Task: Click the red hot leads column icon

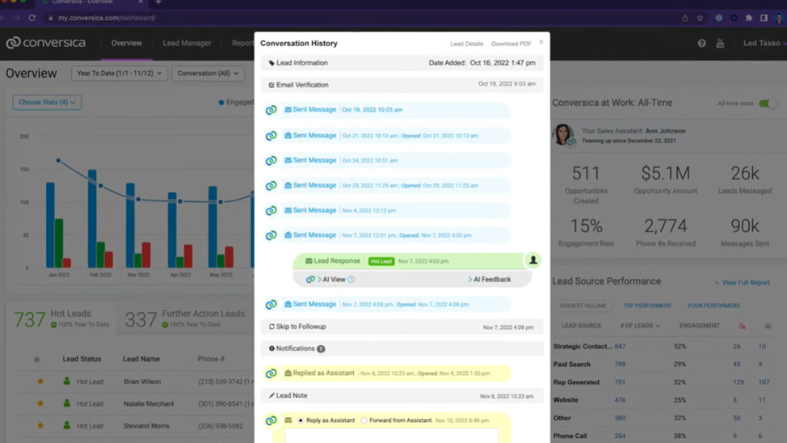Action: (x=742, y=326)
